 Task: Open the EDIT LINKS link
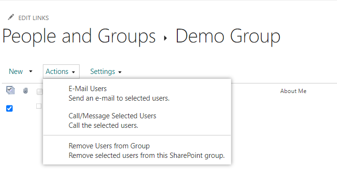point(33,18)
